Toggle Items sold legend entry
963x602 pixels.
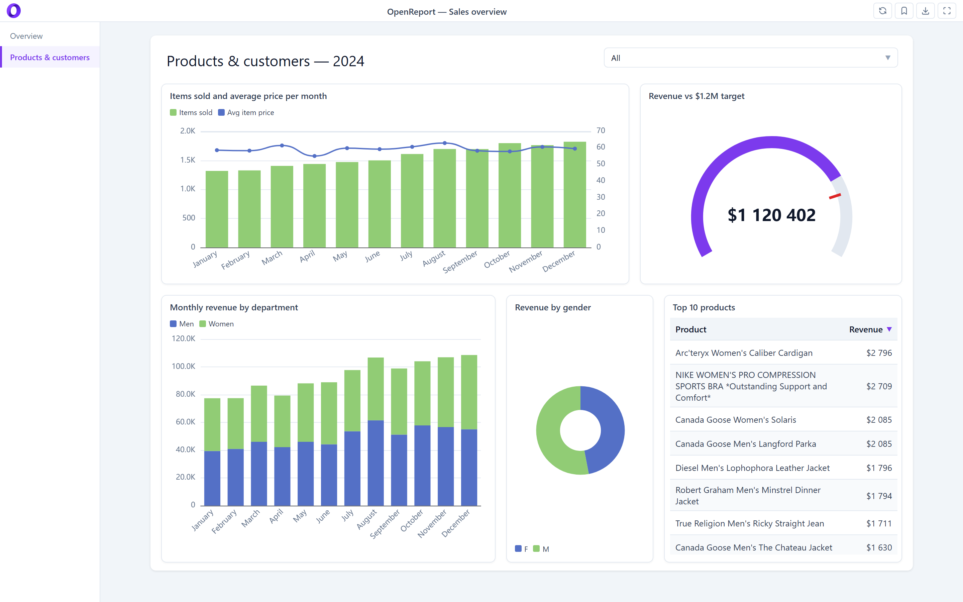[x=191, y=113]
